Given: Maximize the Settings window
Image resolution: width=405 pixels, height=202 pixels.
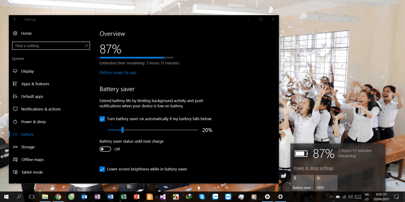Looking at the screenshot, I should coord(261,19).
